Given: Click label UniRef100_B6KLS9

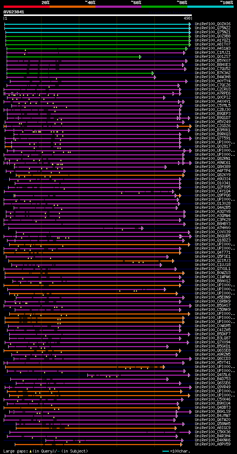Looking at the screenshot, I should click(213, 411).
